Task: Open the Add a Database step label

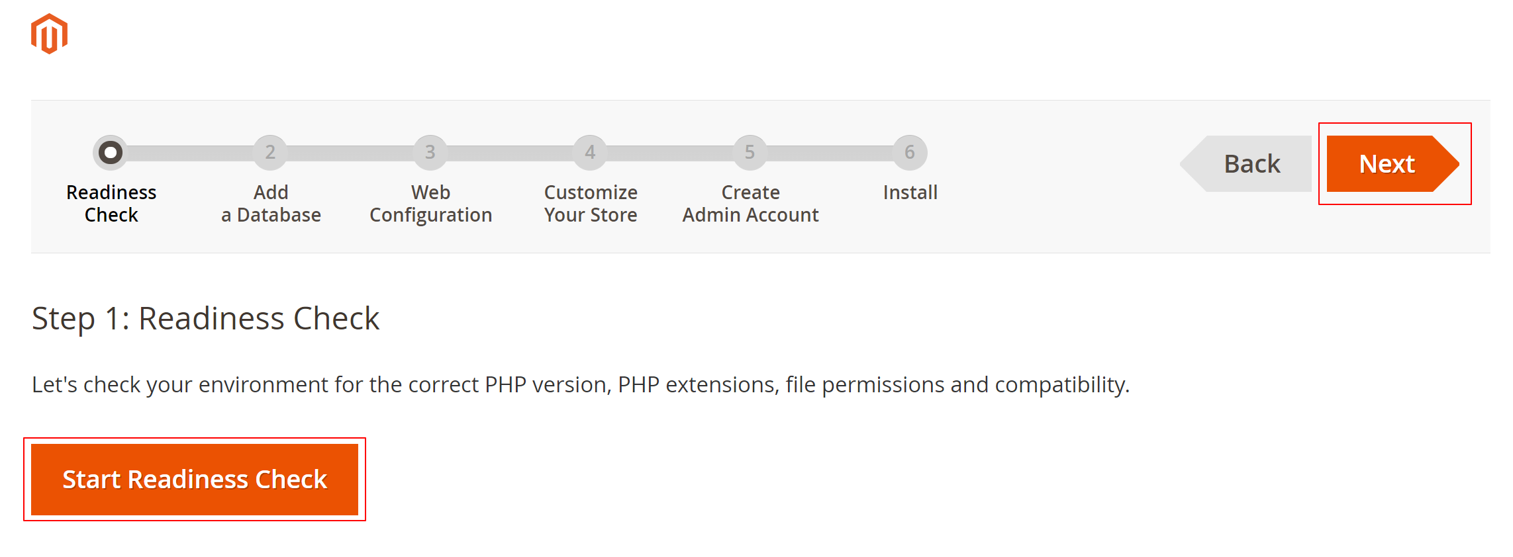Action: tap(271, 204)
